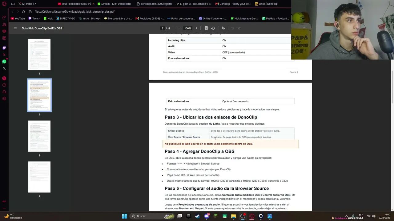This screenshot has height=221, width=394.
Task: Rotate the PDF counterclockwise
Action: pyautogui.click(x=213, y=28)
